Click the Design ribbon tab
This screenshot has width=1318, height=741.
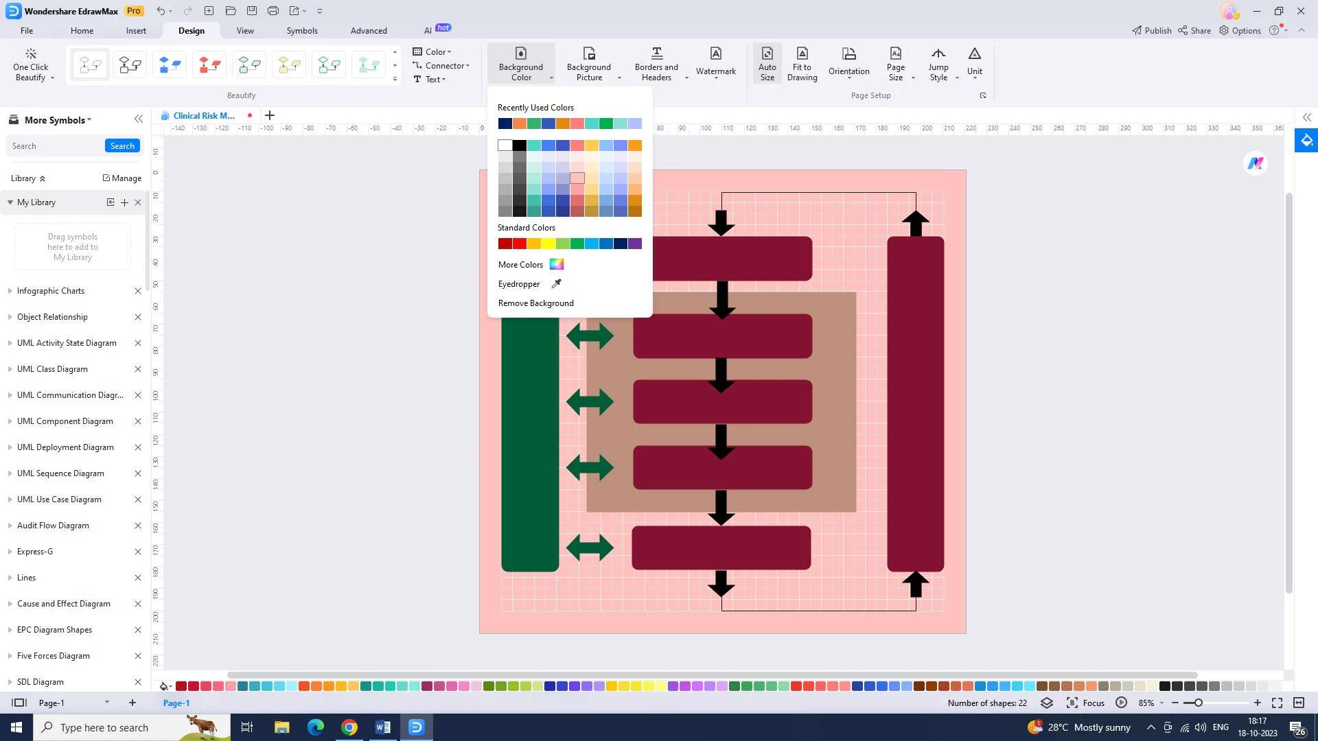191,30
